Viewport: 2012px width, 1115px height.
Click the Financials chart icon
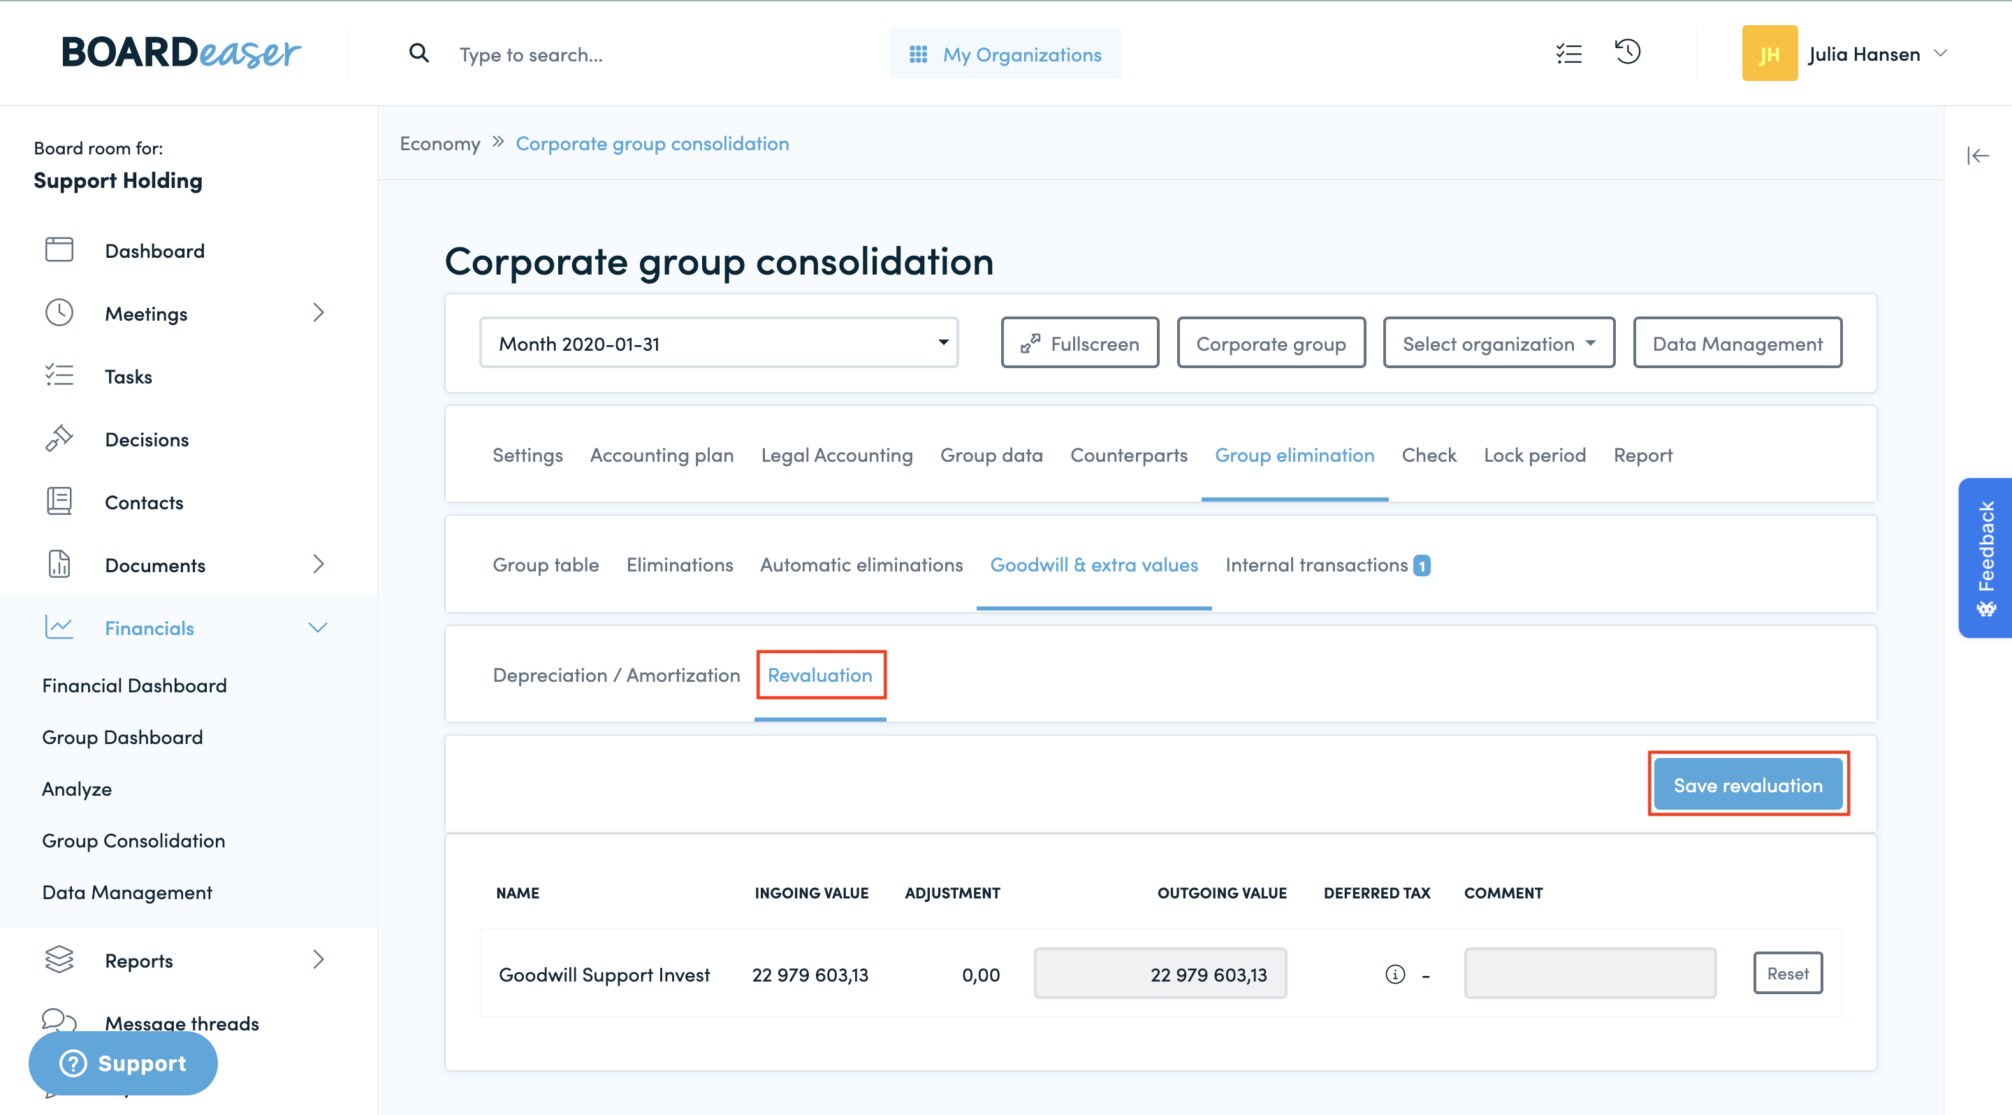click(x=59, y=627)
